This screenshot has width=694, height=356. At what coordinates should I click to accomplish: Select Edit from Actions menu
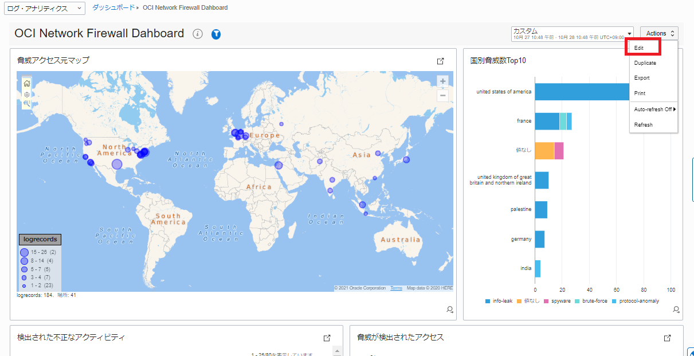(638, 48)
